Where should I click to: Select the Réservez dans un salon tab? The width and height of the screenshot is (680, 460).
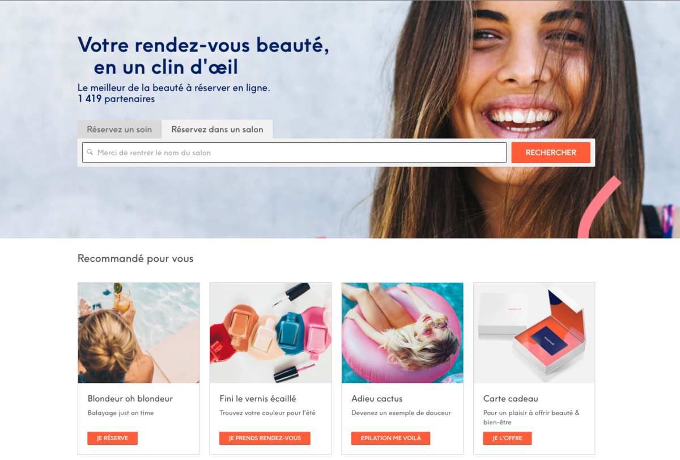217,129
